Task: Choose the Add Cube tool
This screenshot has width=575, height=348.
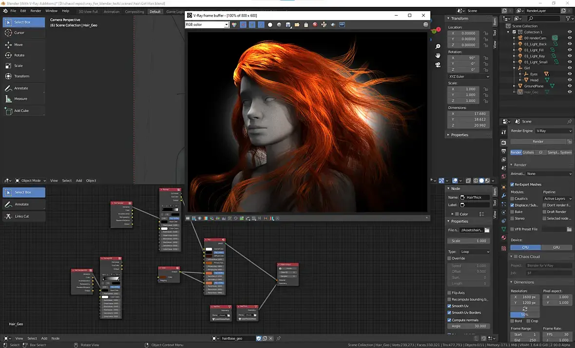Action: [x=21, y=111]
